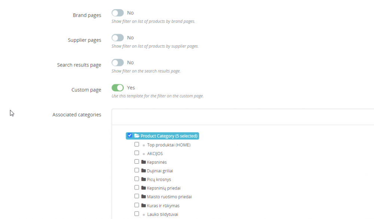Click the folder icon beside Dujiniai griliai
This screenshot has height=219, width=374.
click(x=143, y=170)
